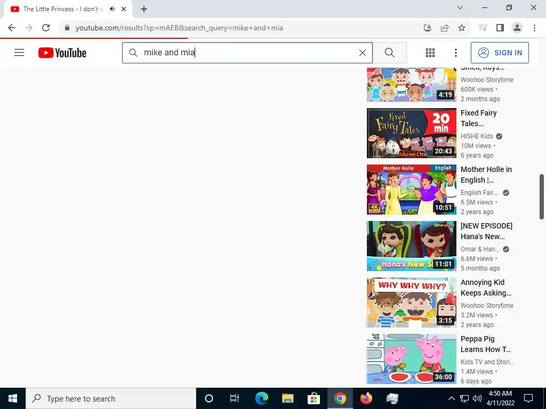Open the Peppa Pig thumbnail

pyautogui.click(x=411, y=359)
